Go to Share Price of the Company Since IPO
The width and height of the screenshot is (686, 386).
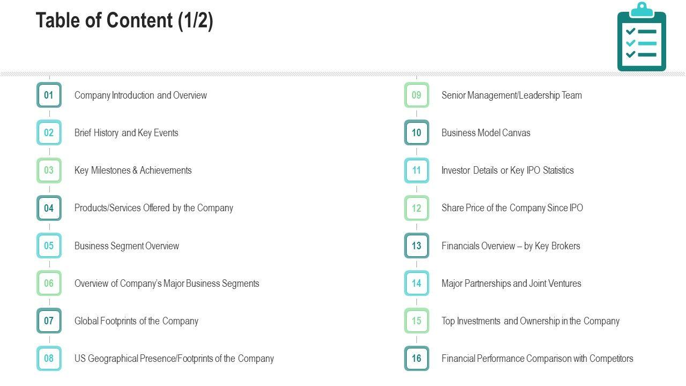512,208
